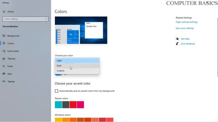Viewport: 218px width, 122px height.
Task: Click the vertical page scrollbar
Action: [x=217, y=47]
